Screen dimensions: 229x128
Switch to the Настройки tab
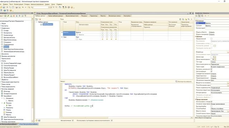click(x=127, y=16)
